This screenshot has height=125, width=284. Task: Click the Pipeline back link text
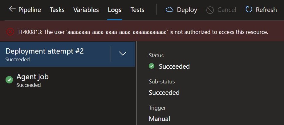(30, 10)
